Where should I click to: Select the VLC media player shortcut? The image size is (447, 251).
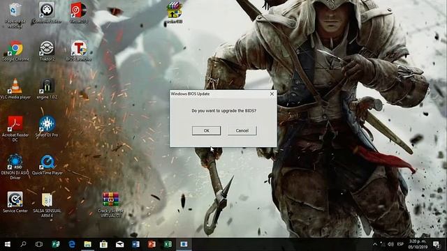(x=15, y=89)
